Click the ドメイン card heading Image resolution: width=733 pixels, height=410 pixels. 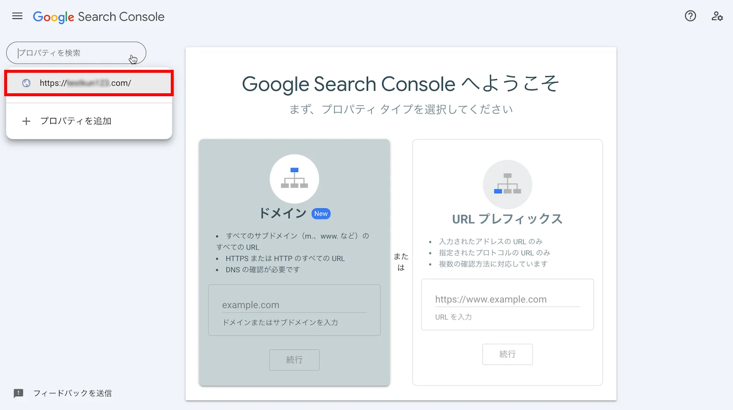tap(283, 213)
